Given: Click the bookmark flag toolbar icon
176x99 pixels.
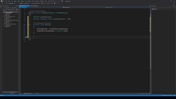Looking at the screenshot, I should (x=55, y=3).
